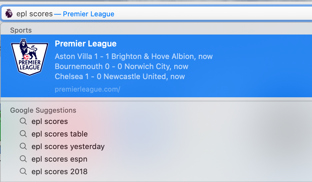This screenshot has width=312, height=182.
Task: Click the magnifier icon beside 'epl scores'
Action: point(23,121)
